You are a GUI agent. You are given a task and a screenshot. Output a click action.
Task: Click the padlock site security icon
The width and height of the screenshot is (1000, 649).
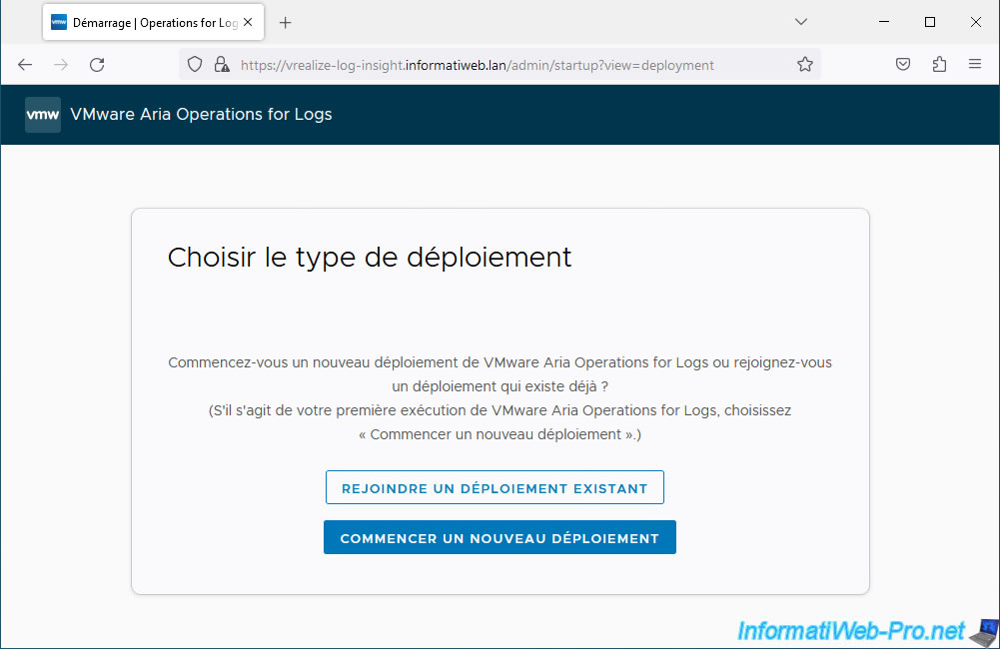coord(222,64)
